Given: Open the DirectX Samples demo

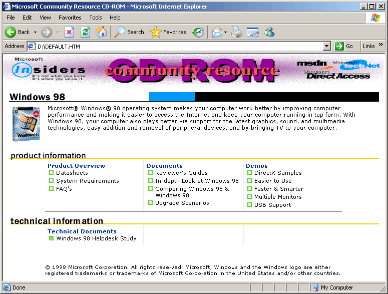Looking at the screenshot, I should click(278, 173).
